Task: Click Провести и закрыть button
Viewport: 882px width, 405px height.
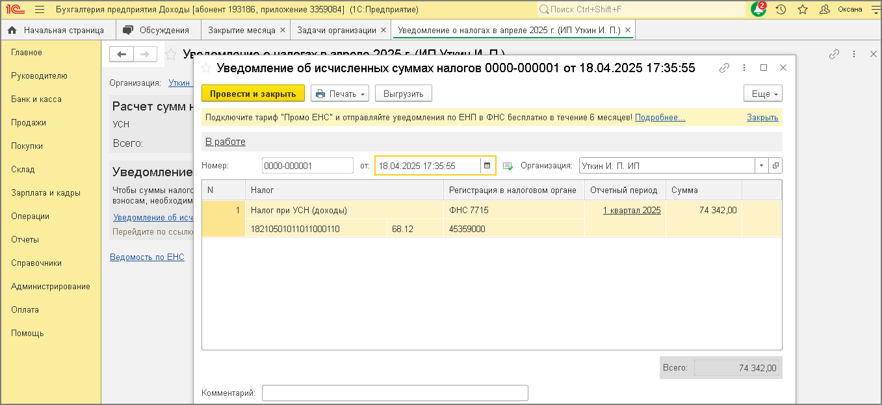Action: (x=253, y=94)
